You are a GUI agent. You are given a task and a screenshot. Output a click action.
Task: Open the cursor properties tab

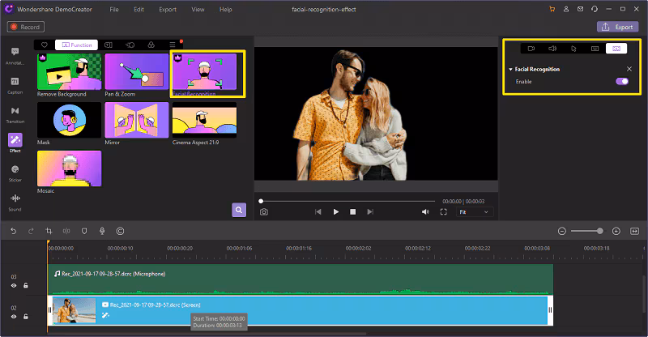[x=573, y=49]
